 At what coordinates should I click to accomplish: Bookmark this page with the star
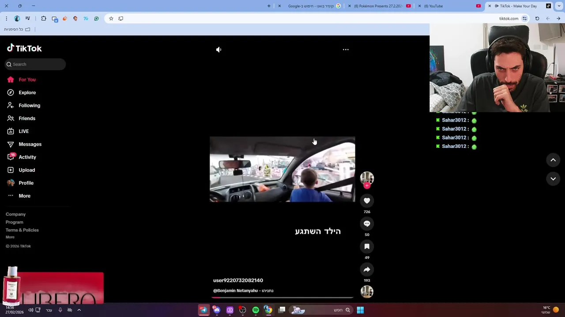(x=111, y=18)
